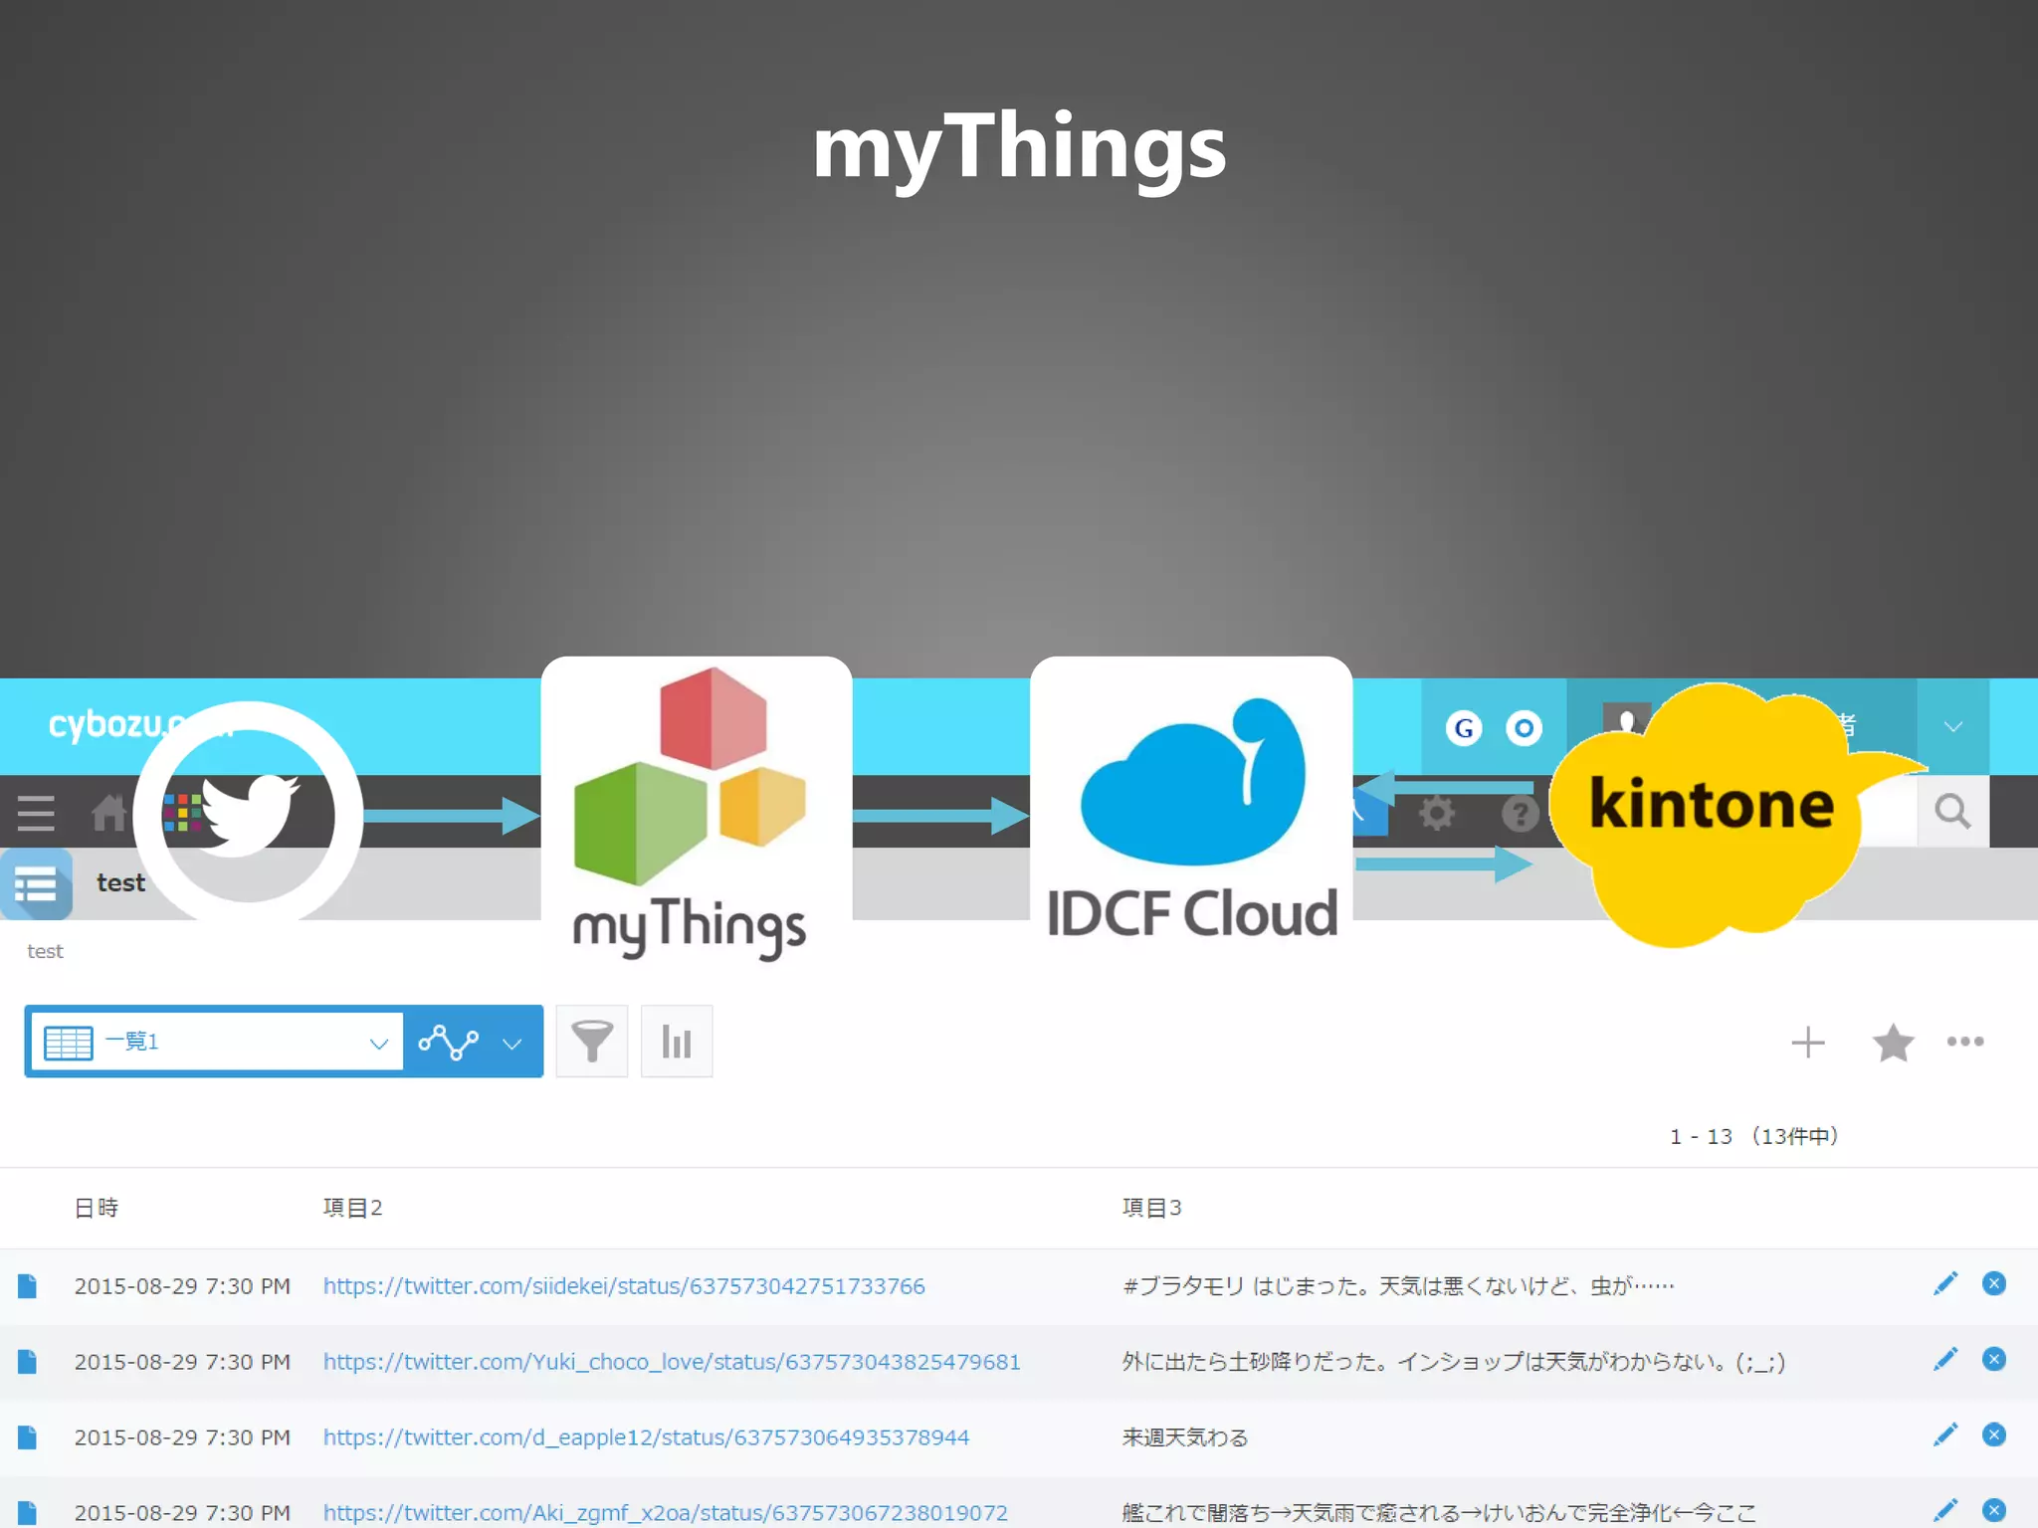
Task: Click the 外に出たら土砂降りだった tweet text cell
Action: [1454, 1362]
